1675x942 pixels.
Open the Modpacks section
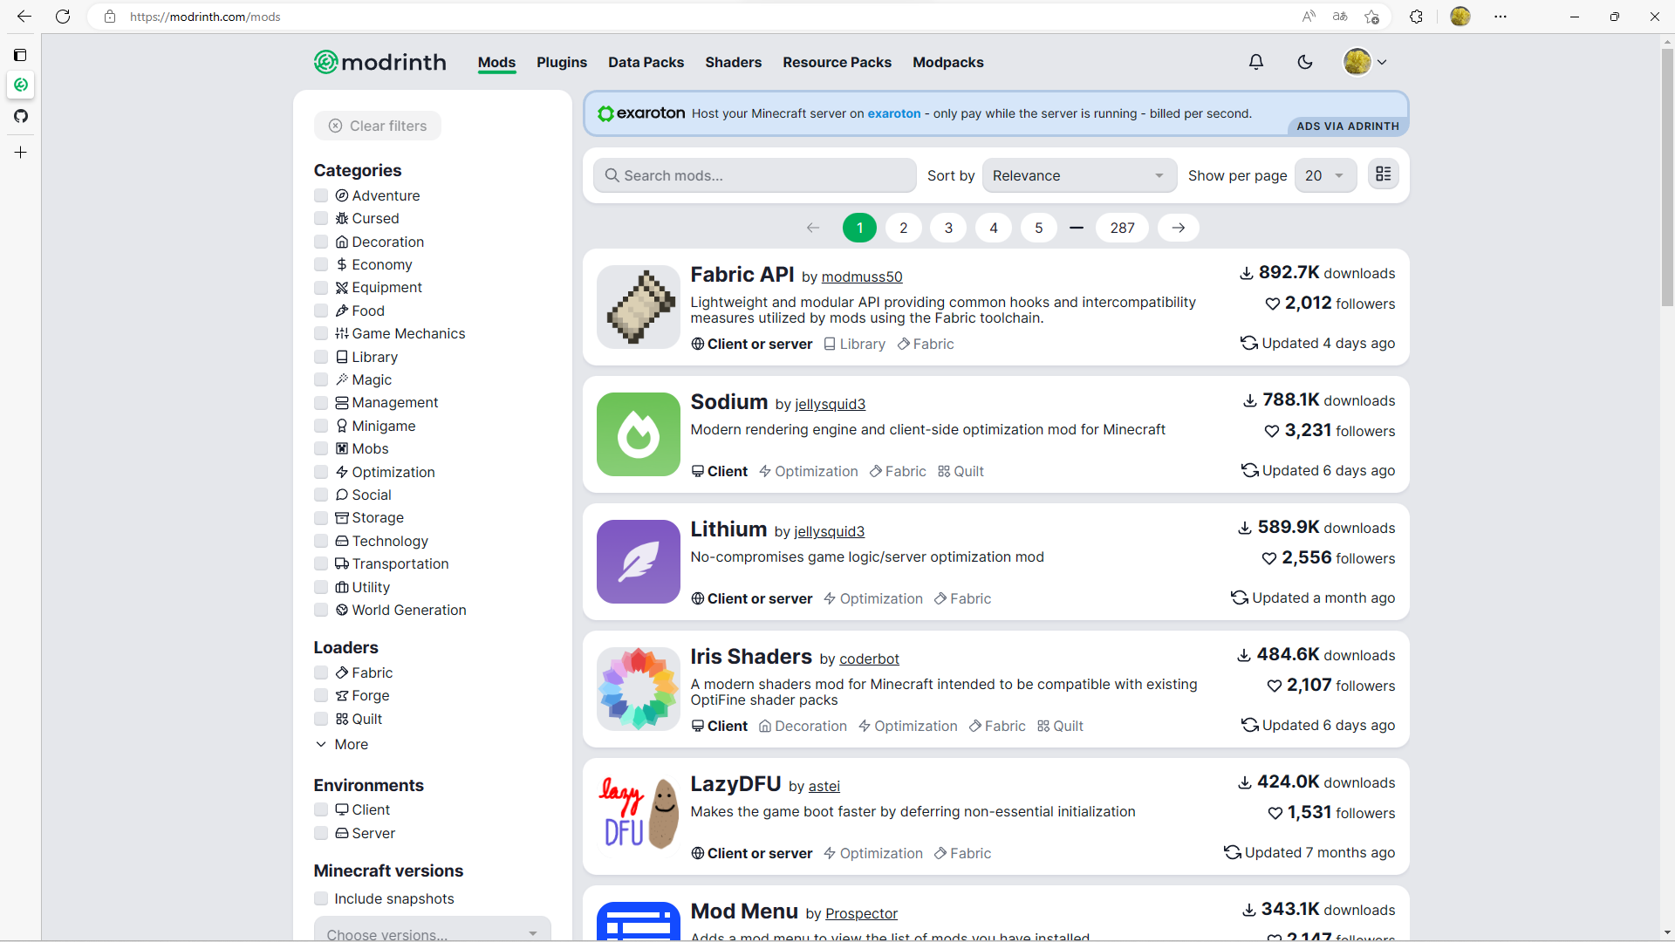click(948, 62)
